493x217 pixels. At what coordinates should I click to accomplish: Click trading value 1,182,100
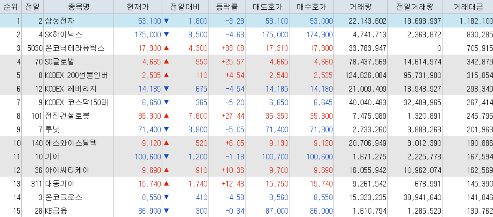[x=476, y=21]
